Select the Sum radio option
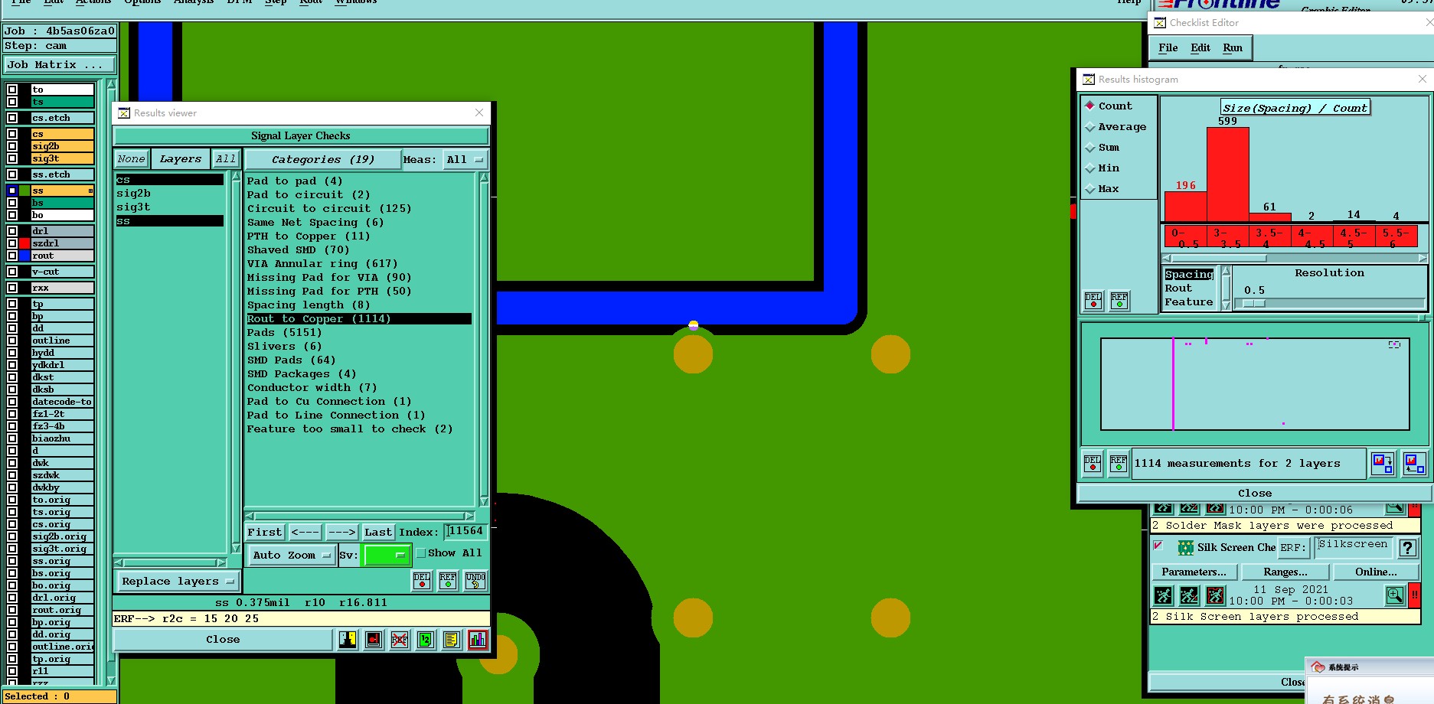Viewport: 1434px width, 704px height. pyautogui.click(x=1090, y=147)
